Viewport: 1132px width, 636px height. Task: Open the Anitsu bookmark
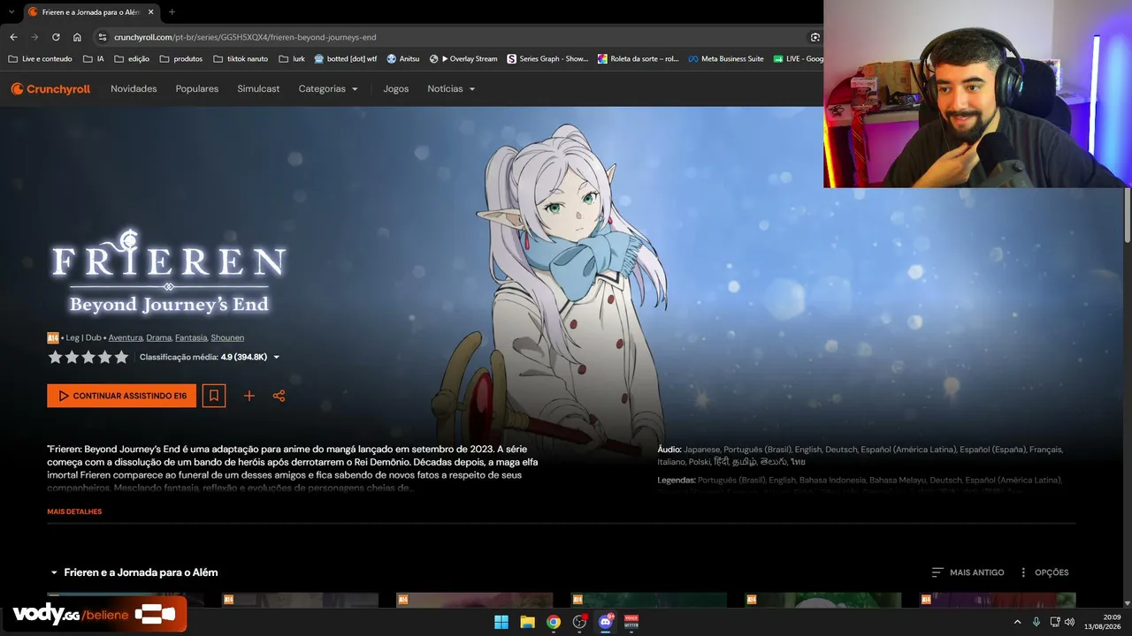(x=403, y=59)
